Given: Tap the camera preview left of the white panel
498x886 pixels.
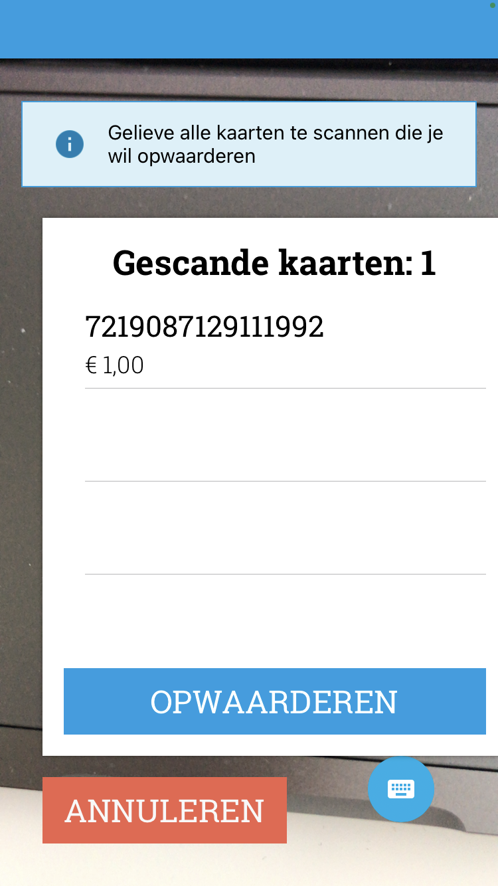Looking at the screenshot, I should coord(21,486).
